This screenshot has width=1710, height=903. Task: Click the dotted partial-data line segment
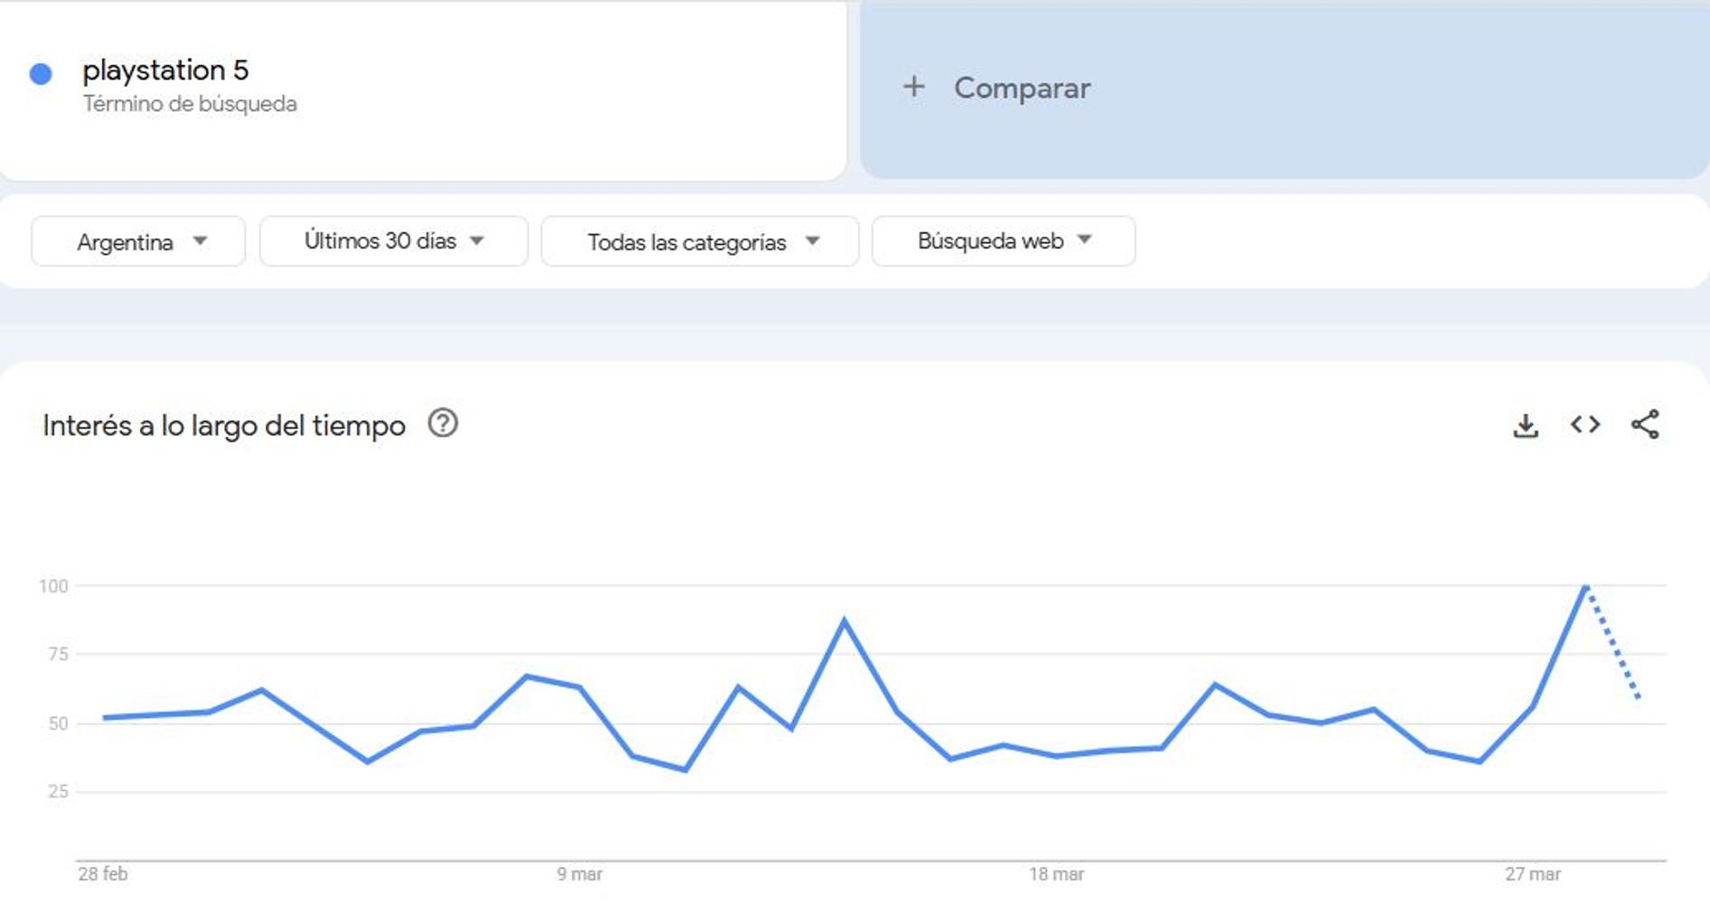[1613, 643]
